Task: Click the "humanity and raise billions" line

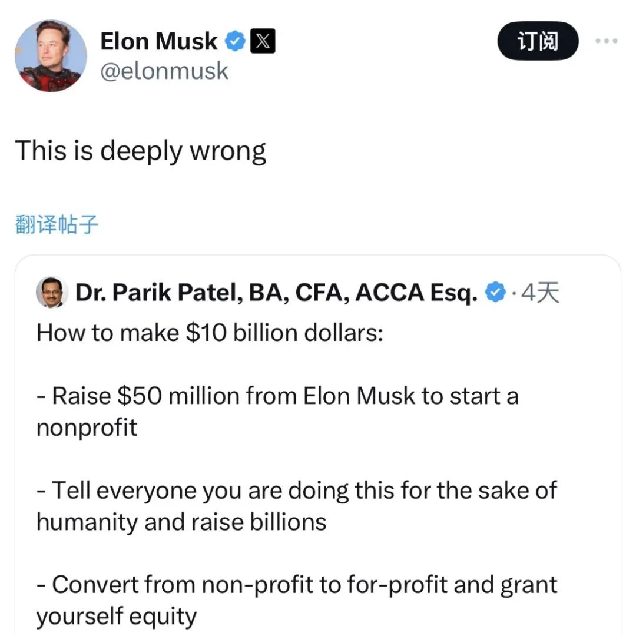Action: [x=181, y=522]
